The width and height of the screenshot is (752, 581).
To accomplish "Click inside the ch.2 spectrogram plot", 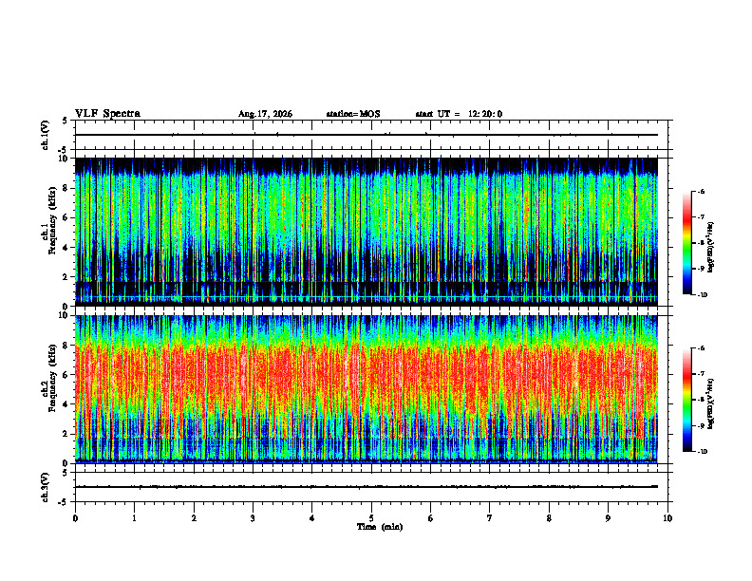I will [x=367, y=389].
